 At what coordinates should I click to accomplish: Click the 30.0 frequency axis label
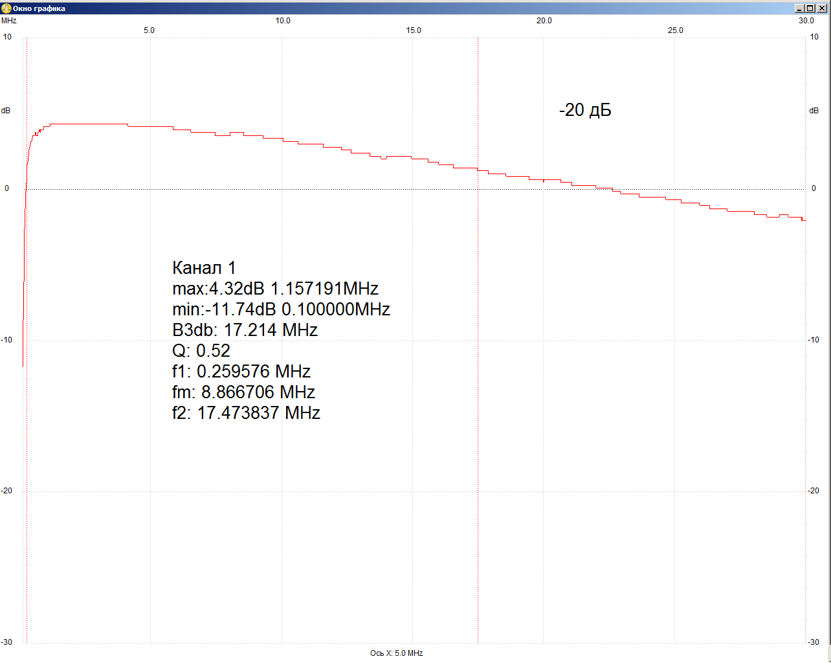[x=806, y=21]
